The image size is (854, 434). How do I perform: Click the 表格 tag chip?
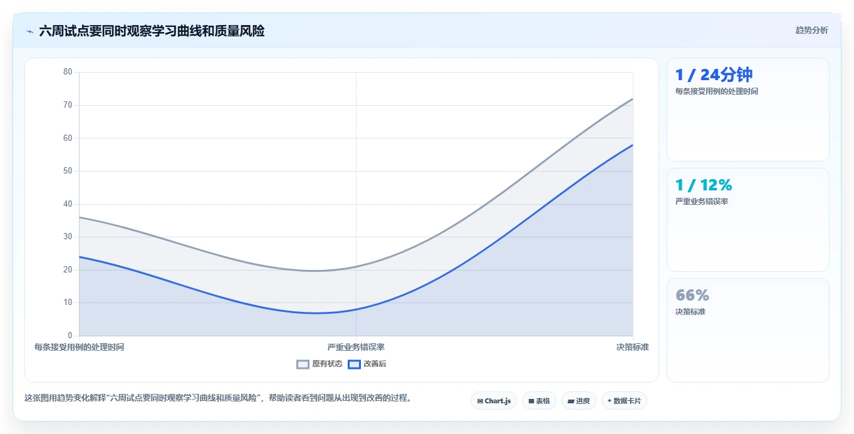[539, 401]
